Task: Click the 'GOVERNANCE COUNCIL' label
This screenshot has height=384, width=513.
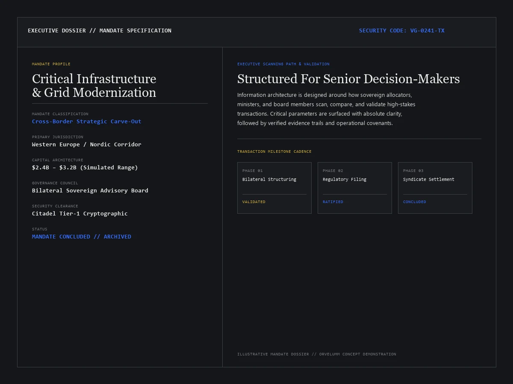Action: 55,183
